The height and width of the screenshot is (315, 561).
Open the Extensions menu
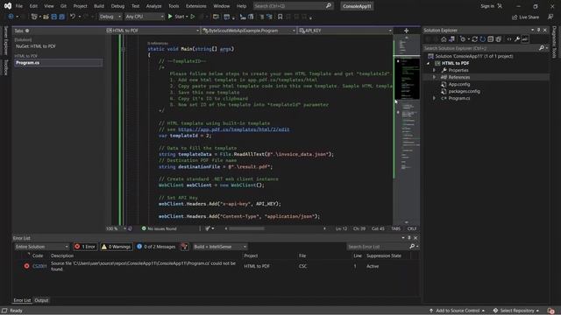[195, 6]
